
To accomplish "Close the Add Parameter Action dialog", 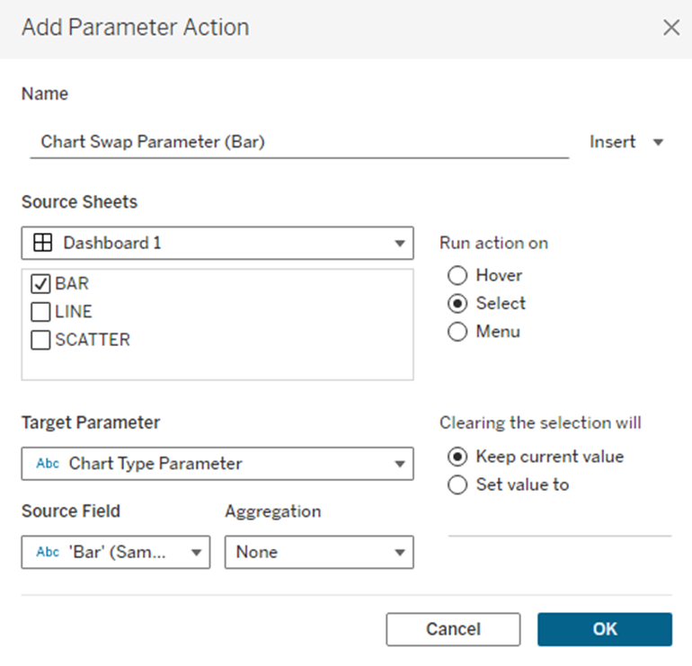I will [671, 27].
